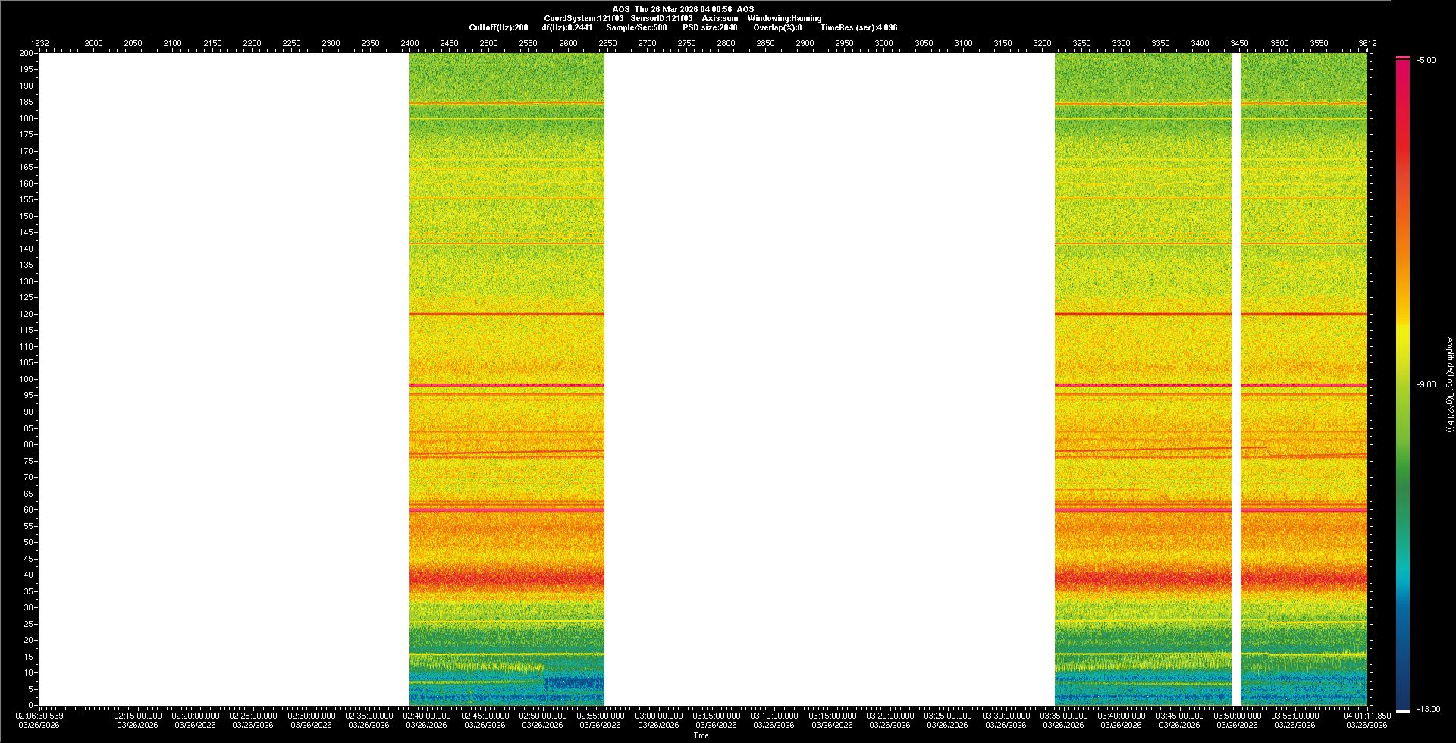Click the Sample/Sec:500 parameter

[636, 27]
